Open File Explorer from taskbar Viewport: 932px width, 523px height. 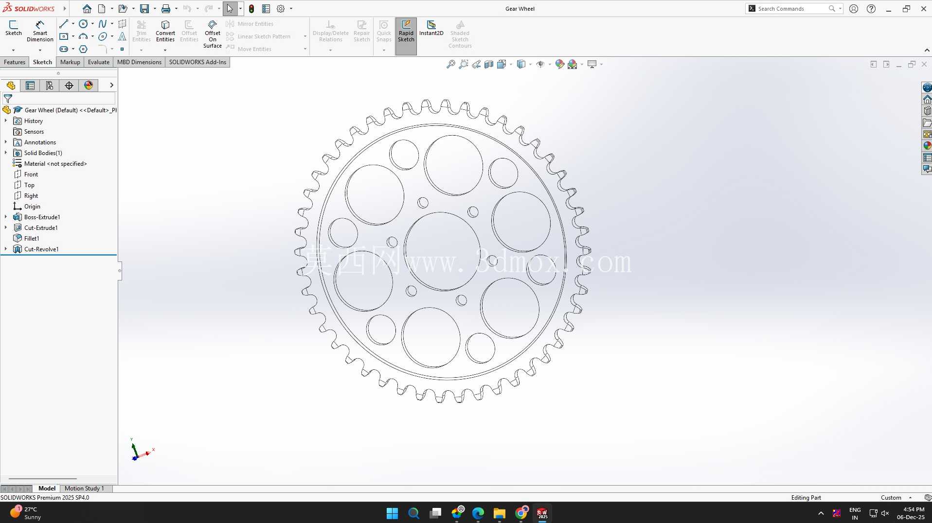499,513
